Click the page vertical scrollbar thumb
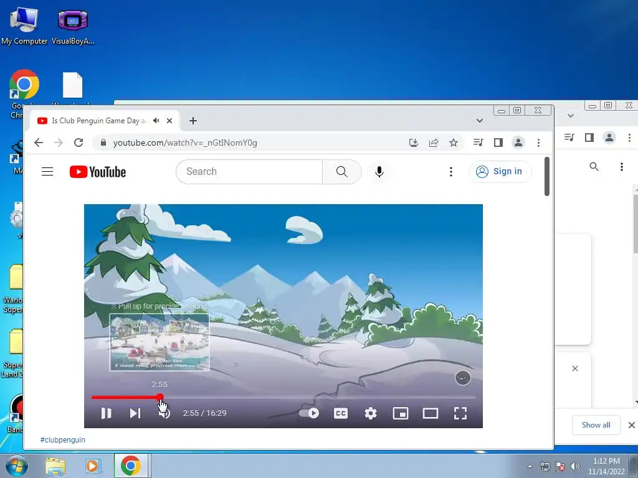This screenshot has height=478, width=638. tap(547, 176)
